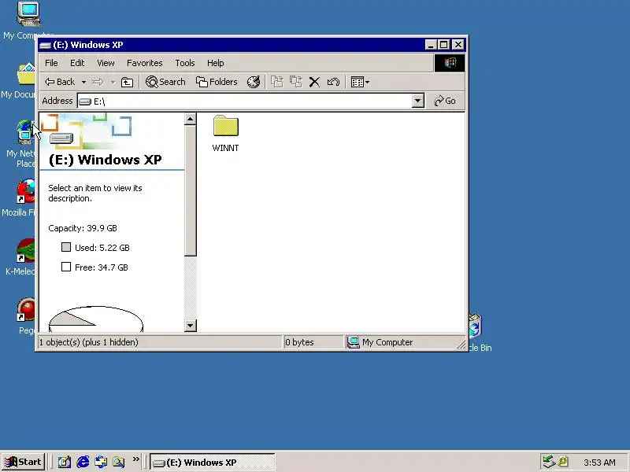Click the "Capacity: 39.9 GB" text
The height and width of the screenshot is (472, 630).
[x=83, y=228]
